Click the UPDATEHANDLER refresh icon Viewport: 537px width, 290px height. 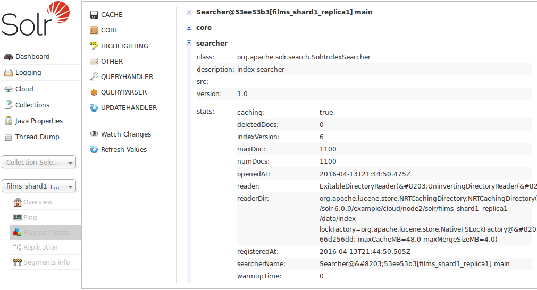pyautogui.click(x=94, y=108)
